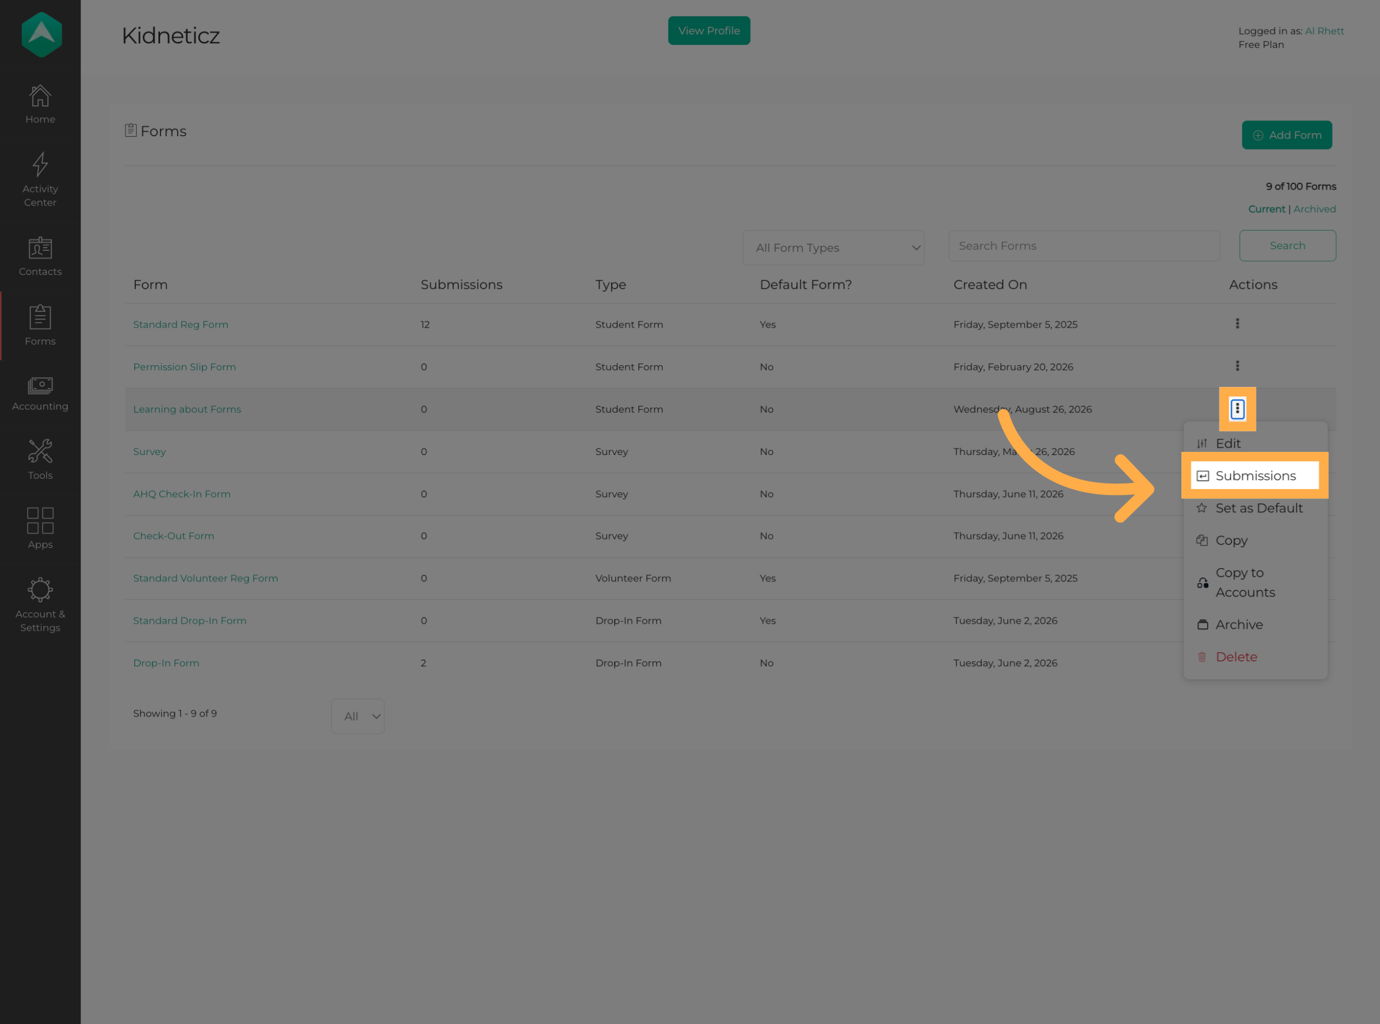The image size is (1380, 1024).
Task: Click the Submissions column header
Action: pyautogui.click(x=462, y=285)
